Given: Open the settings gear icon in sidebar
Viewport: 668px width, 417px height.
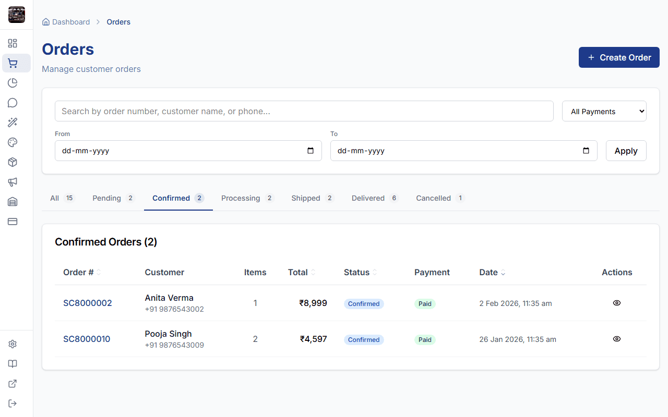Looking at the screenshot, I should (x=13, y=344).
